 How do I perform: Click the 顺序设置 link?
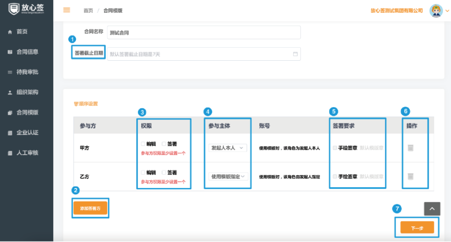pos(86,104)
